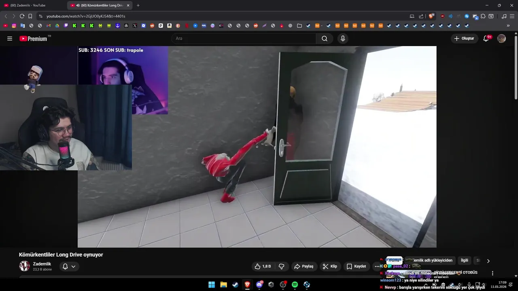518x291 pixels.
Task: Open YouTube notifications bell
Action: click(486, 38)
